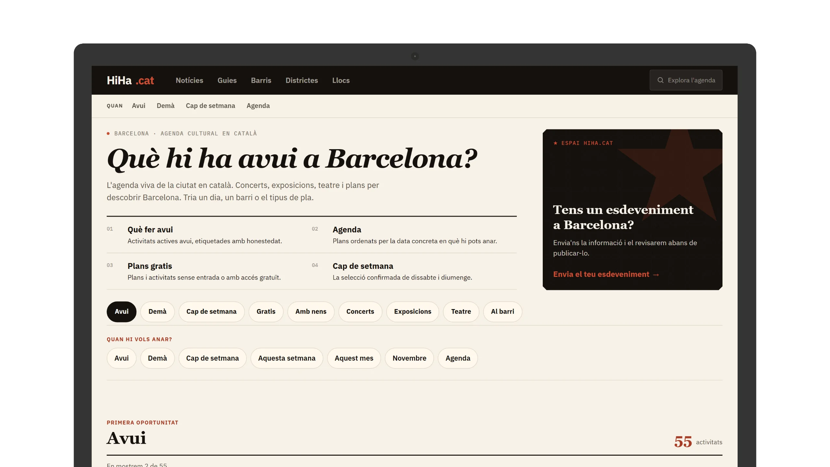
Task: Select the Demà pill next to Gratis row
Action: 157,312
